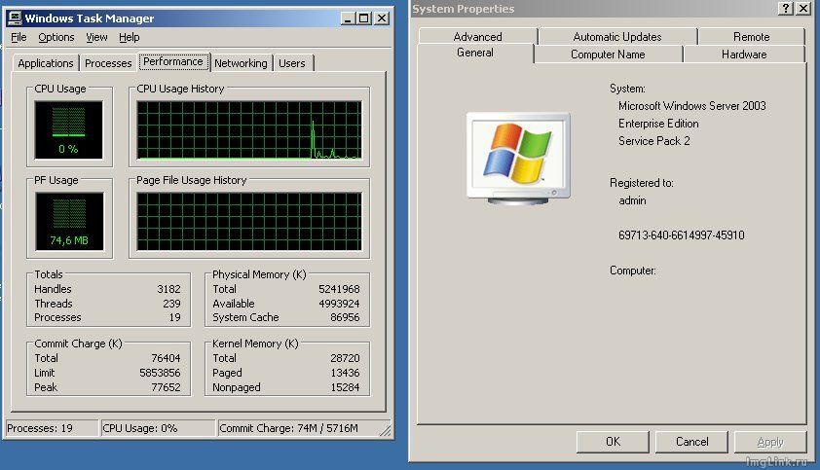
Task: Click the 'Enterprise Edition' text
Action: tap(658, 124)
